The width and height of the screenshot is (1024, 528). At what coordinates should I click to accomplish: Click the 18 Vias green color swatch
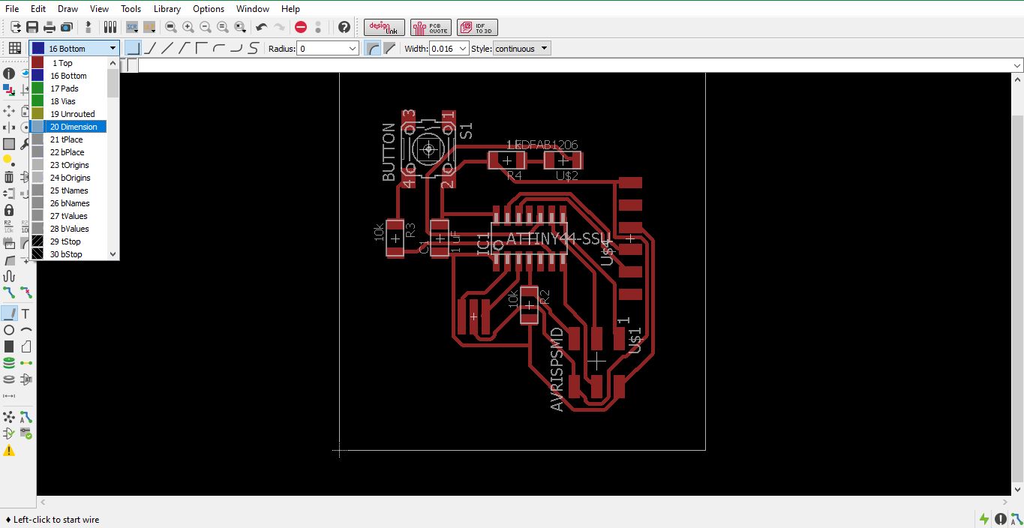[x=38, y=101]
